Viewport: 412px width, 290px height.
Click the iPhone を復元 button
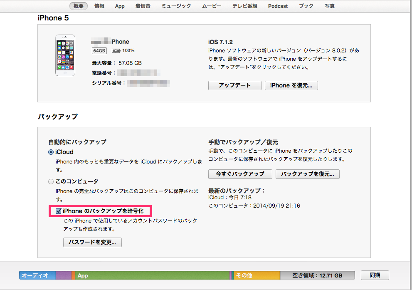coord(291,85)
